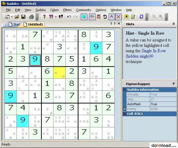
Task: Select the AutoMask True value
Action: point(163,104)
